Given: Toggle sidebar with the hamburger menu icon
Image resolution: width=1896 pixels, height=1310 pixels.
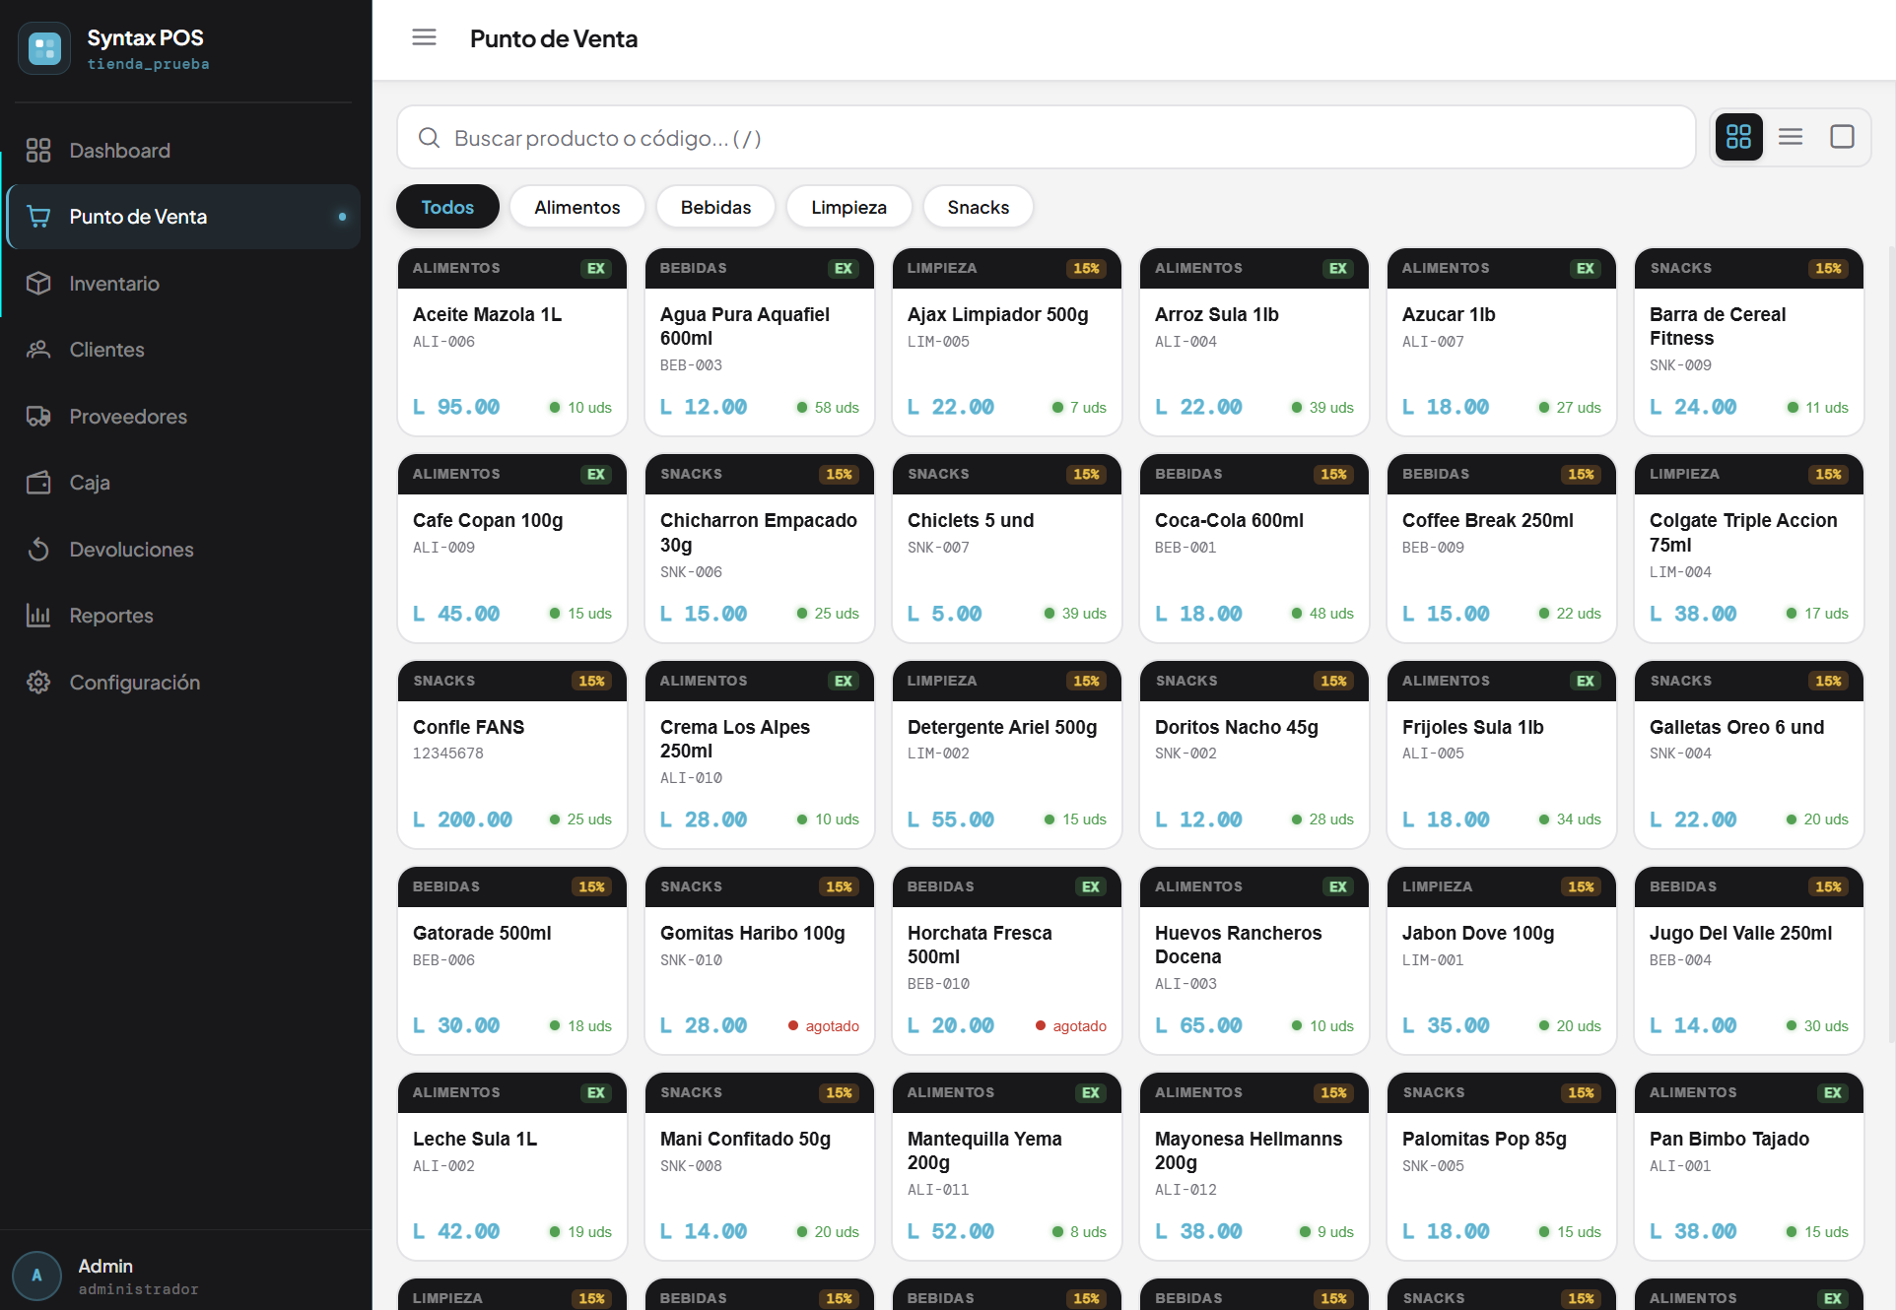Looking at the screenshot, I should (x=424, y=37).
